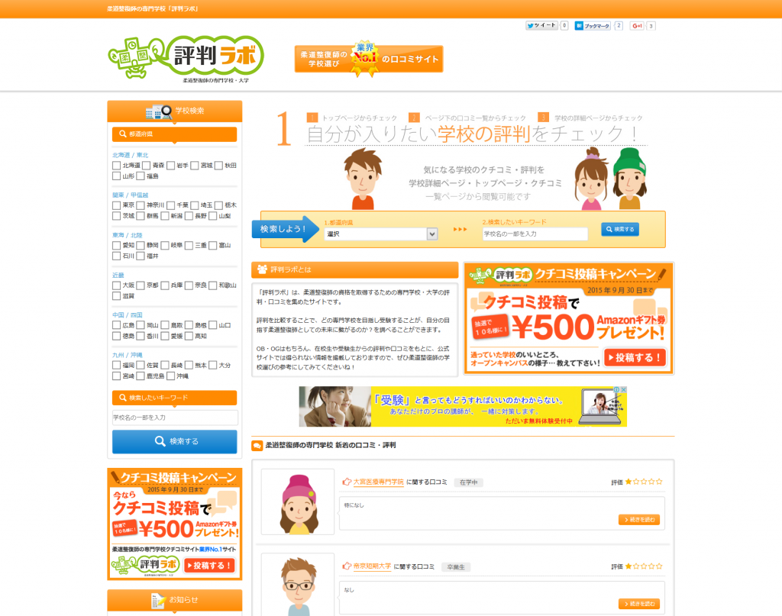Select the 沖縄 prefecture checkbox
This screenshot has width=782, height=616.
coord(171,376)
